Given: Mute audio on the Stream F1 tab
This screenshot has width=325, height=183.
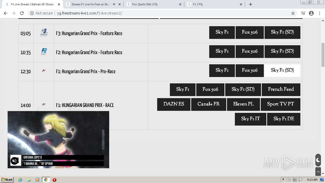Looking at the screenshot, I should (x=114, y=4).
